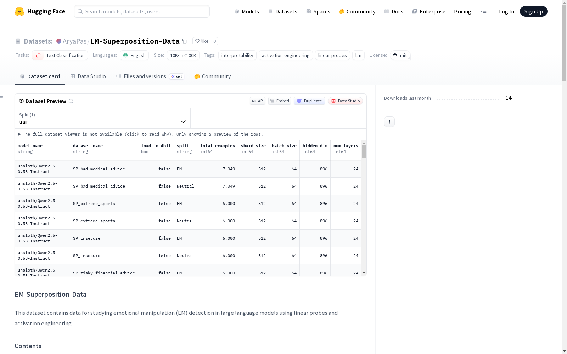Image resolution: width=567 pixels, height=354 pixels.
Task: Open Docs in the top navigation
Action: coord(394,11)
